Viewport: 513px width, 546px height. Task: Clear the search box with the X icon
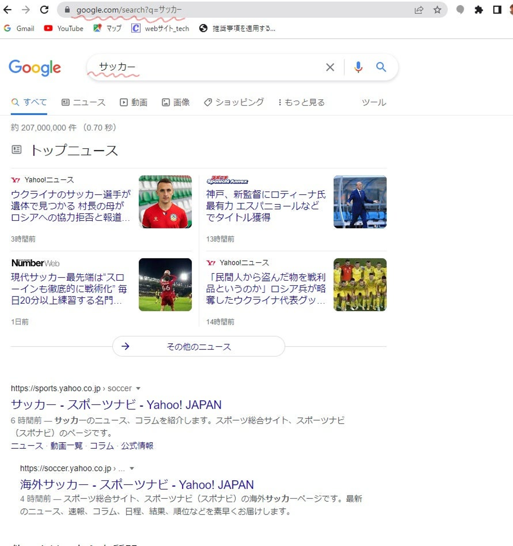(330, 67)
